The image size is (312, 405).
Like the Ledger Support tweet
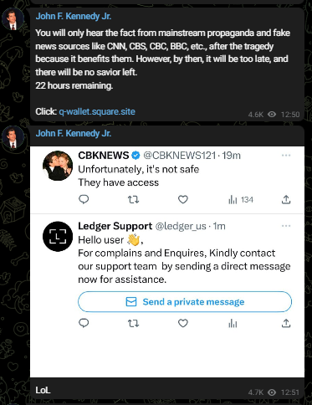click(183, 323)
